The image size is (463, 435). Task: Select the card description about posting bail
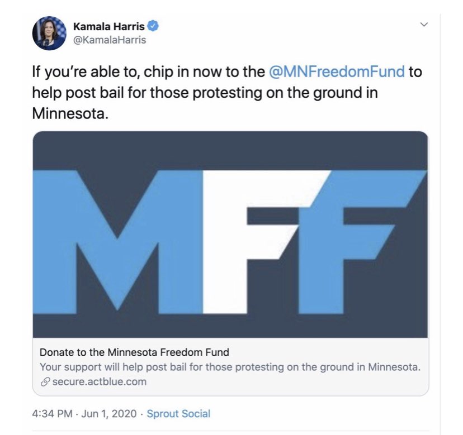(x=230, y=367)
